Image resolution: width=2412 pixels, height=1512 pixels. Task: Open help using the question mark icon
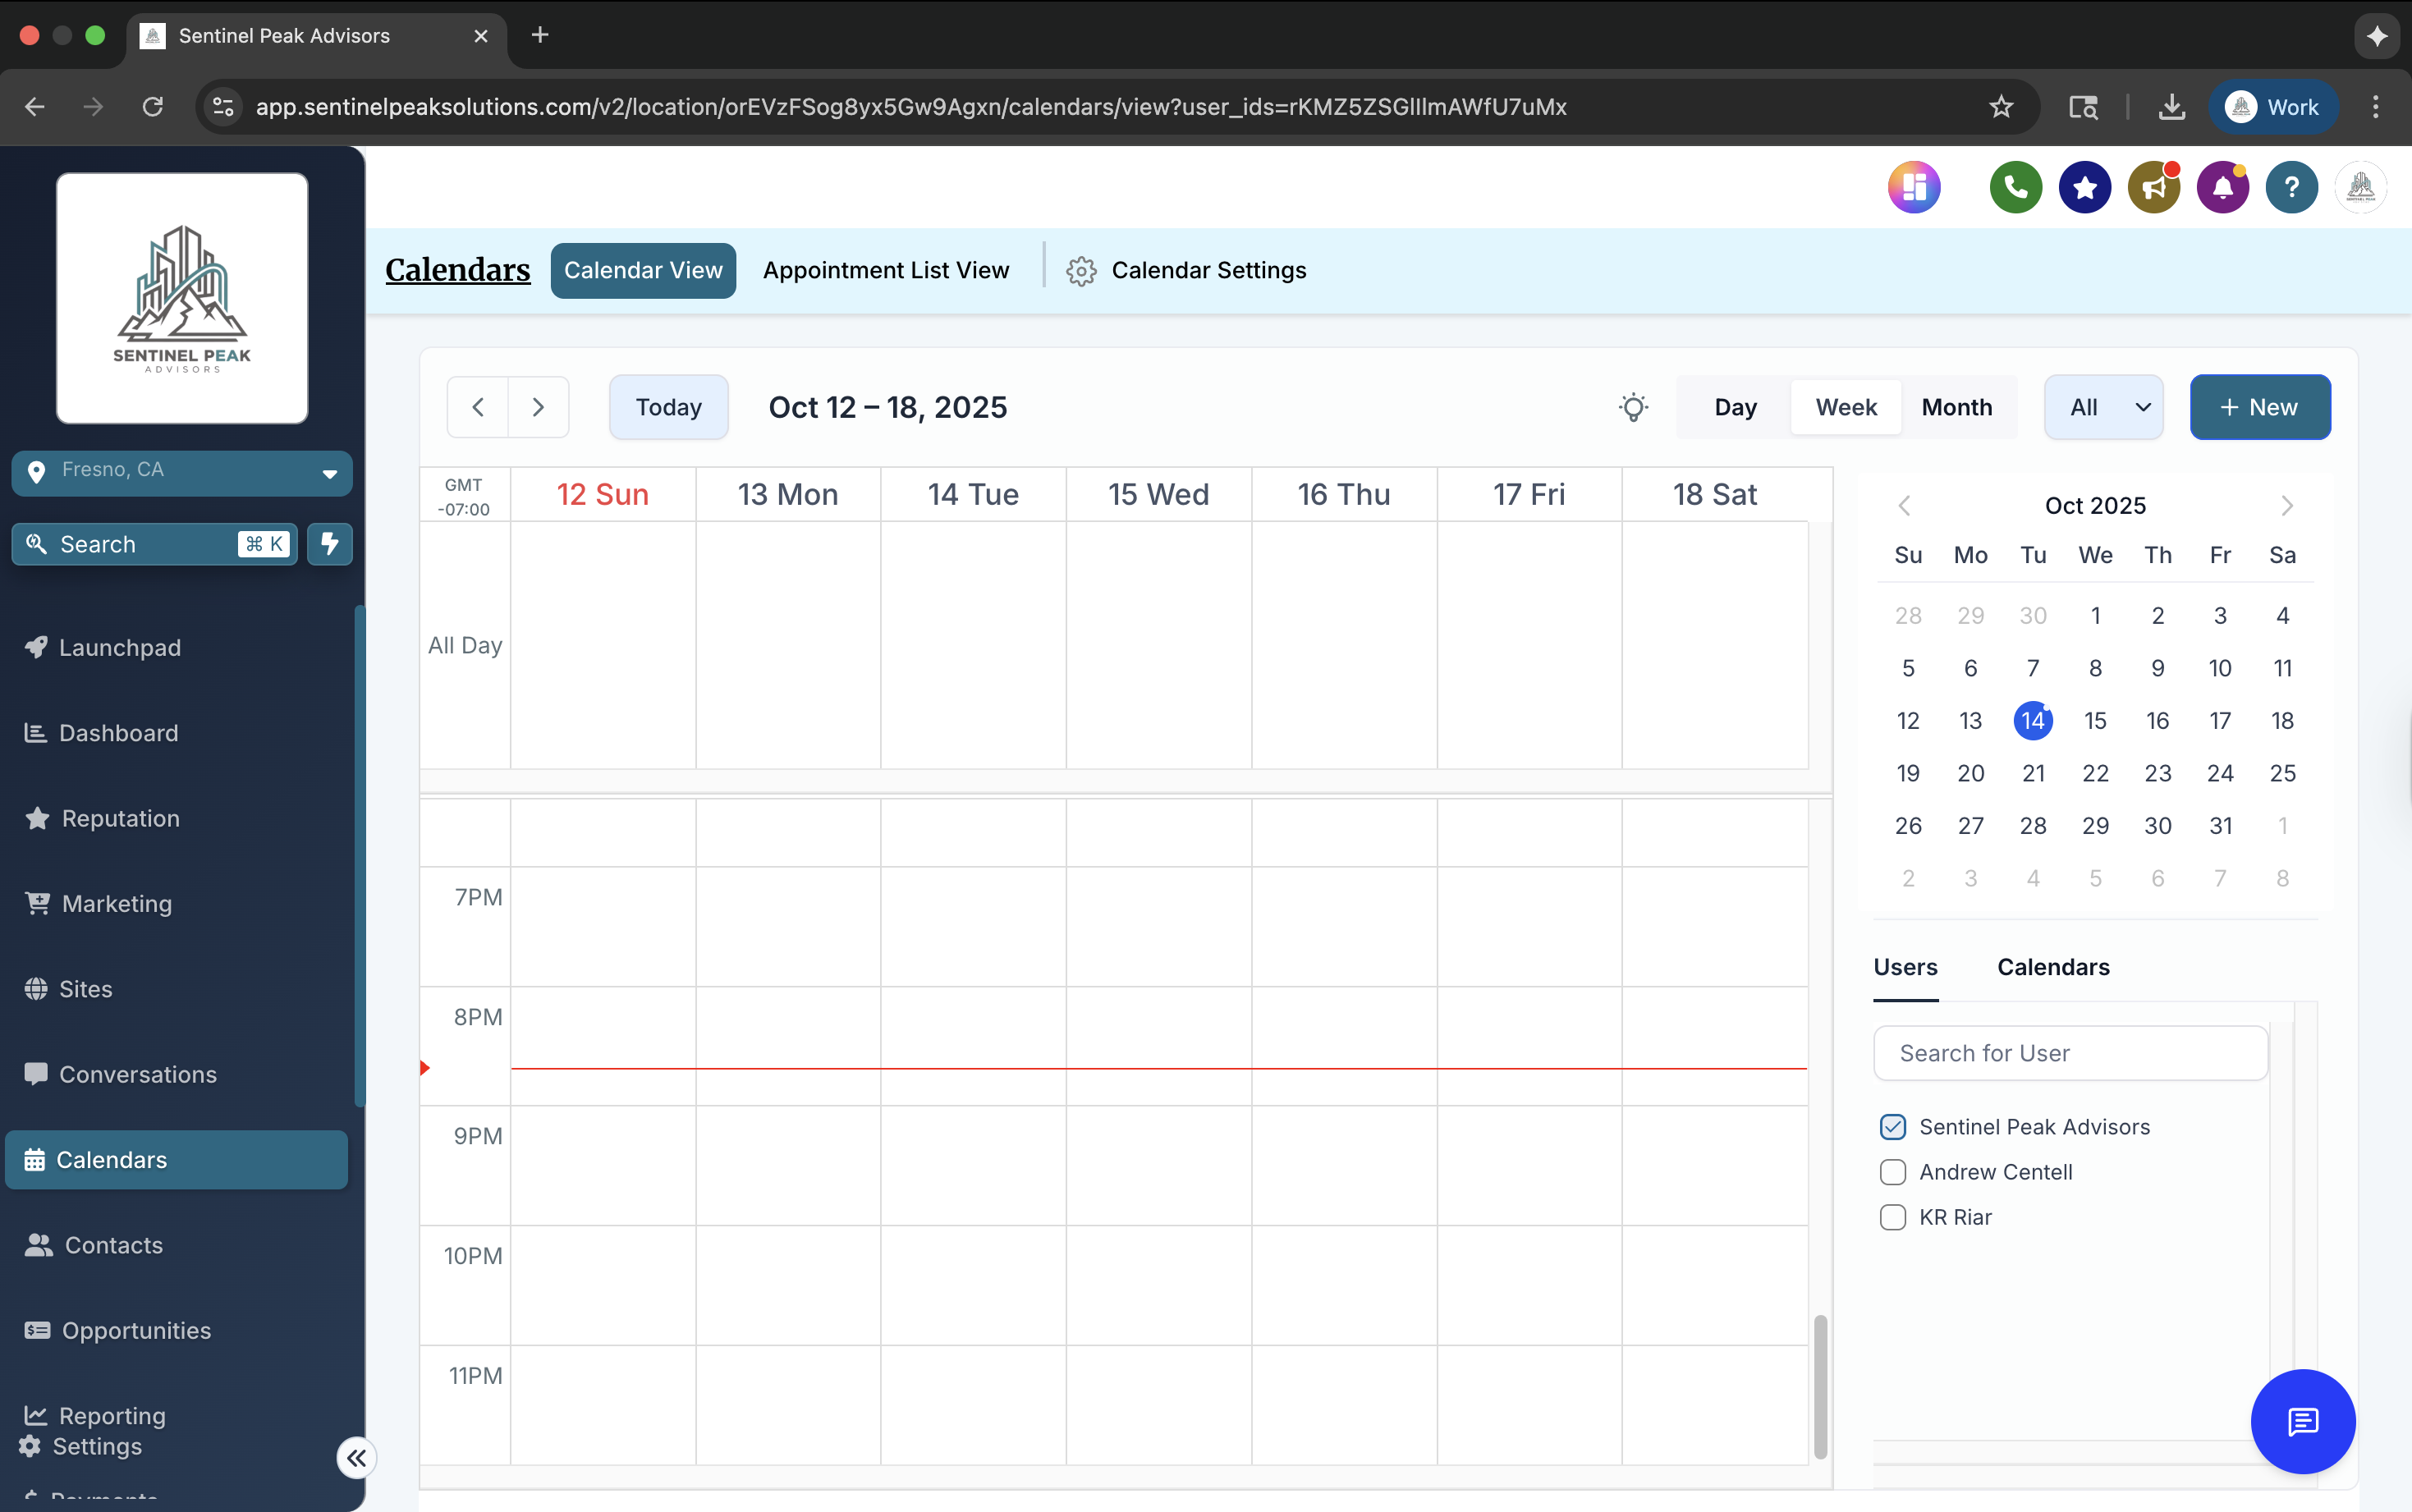[x=2290, y=187]
